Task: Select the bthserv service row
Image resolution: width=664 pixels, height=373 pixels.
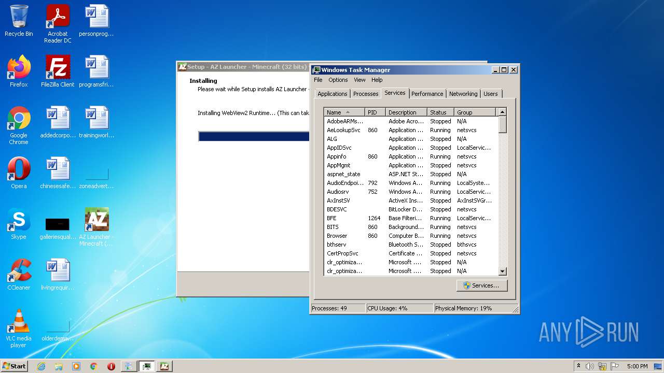Action: click(x=411, y=245)
